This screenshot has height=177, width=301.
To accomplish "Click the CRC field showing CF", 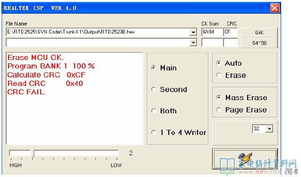I will pos(231,32).
